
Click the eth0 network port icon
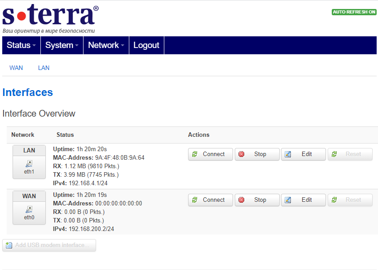click(x=29, y=210)
